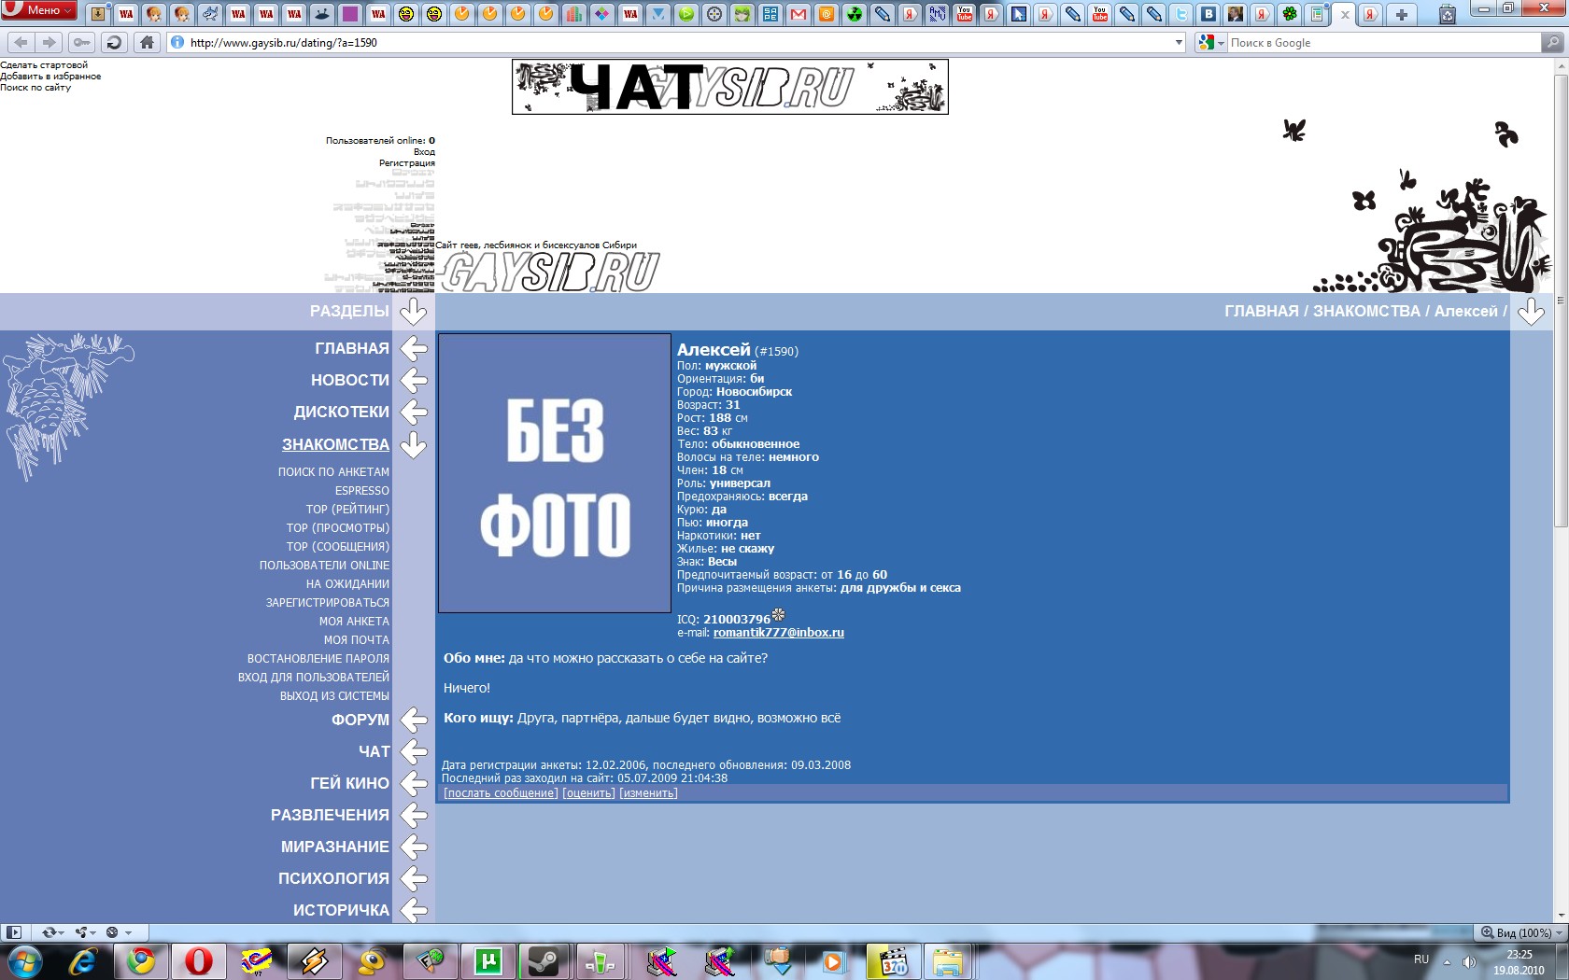
Task: Switch to the purple square tab
Action: 350,14
